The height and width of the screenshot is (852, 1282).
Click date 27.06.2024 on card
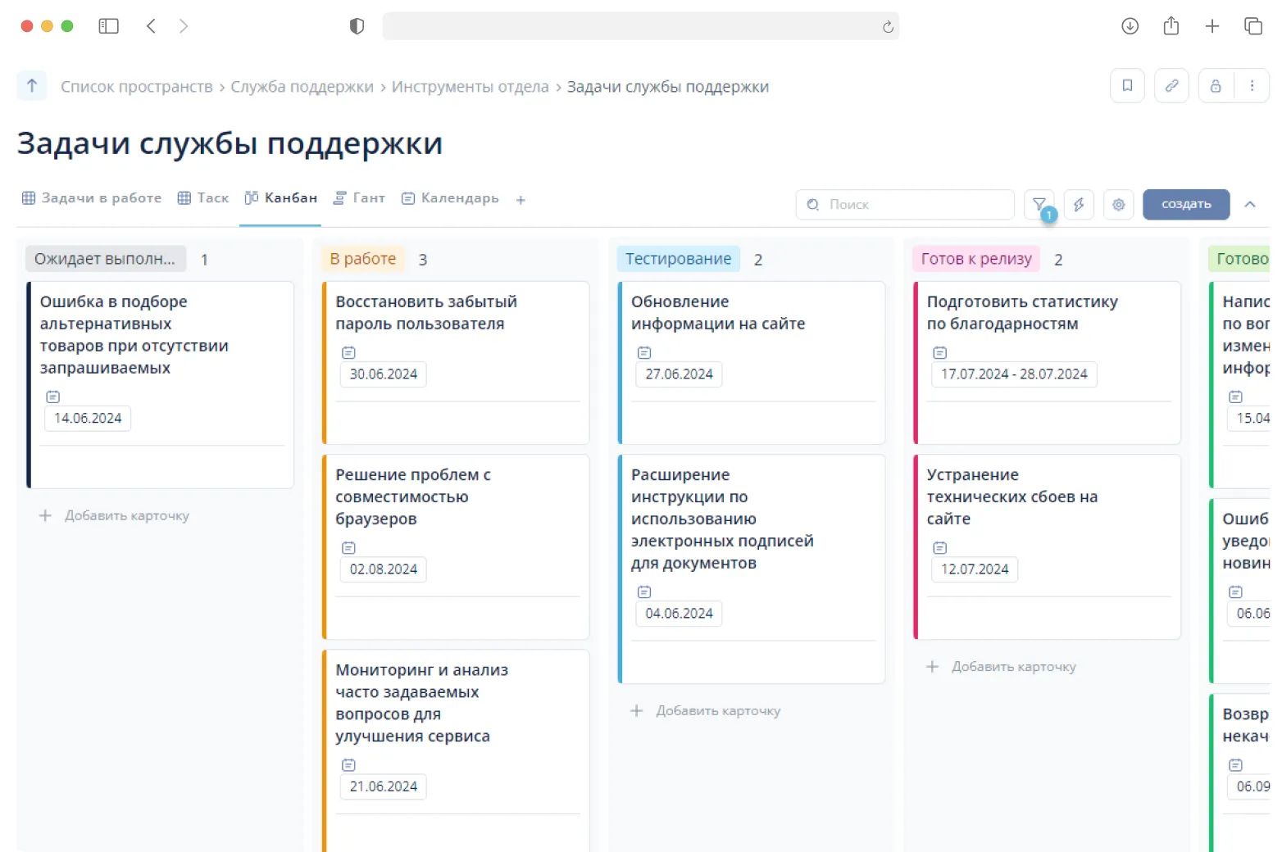pos(679,374)
